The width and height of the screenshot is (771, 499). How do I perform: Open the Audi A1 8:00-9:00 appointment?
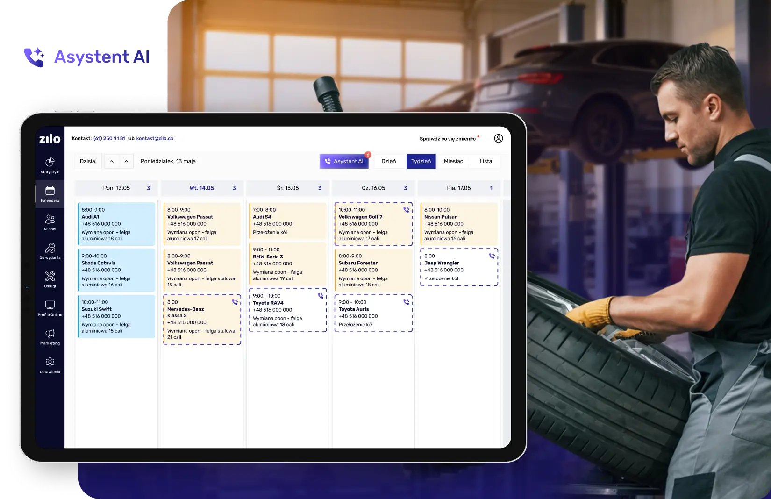(116, 224)
